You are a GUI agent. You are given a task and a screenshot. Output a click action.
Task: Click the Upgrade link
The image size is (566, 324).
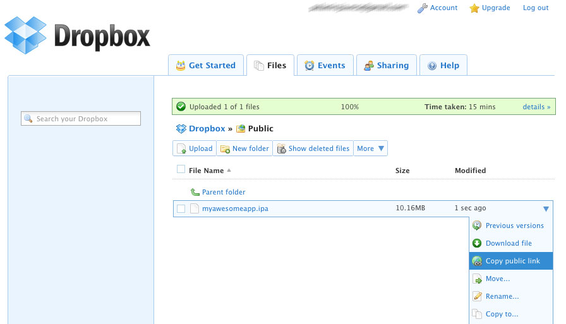pyautogui.click(x=496, y=8)
